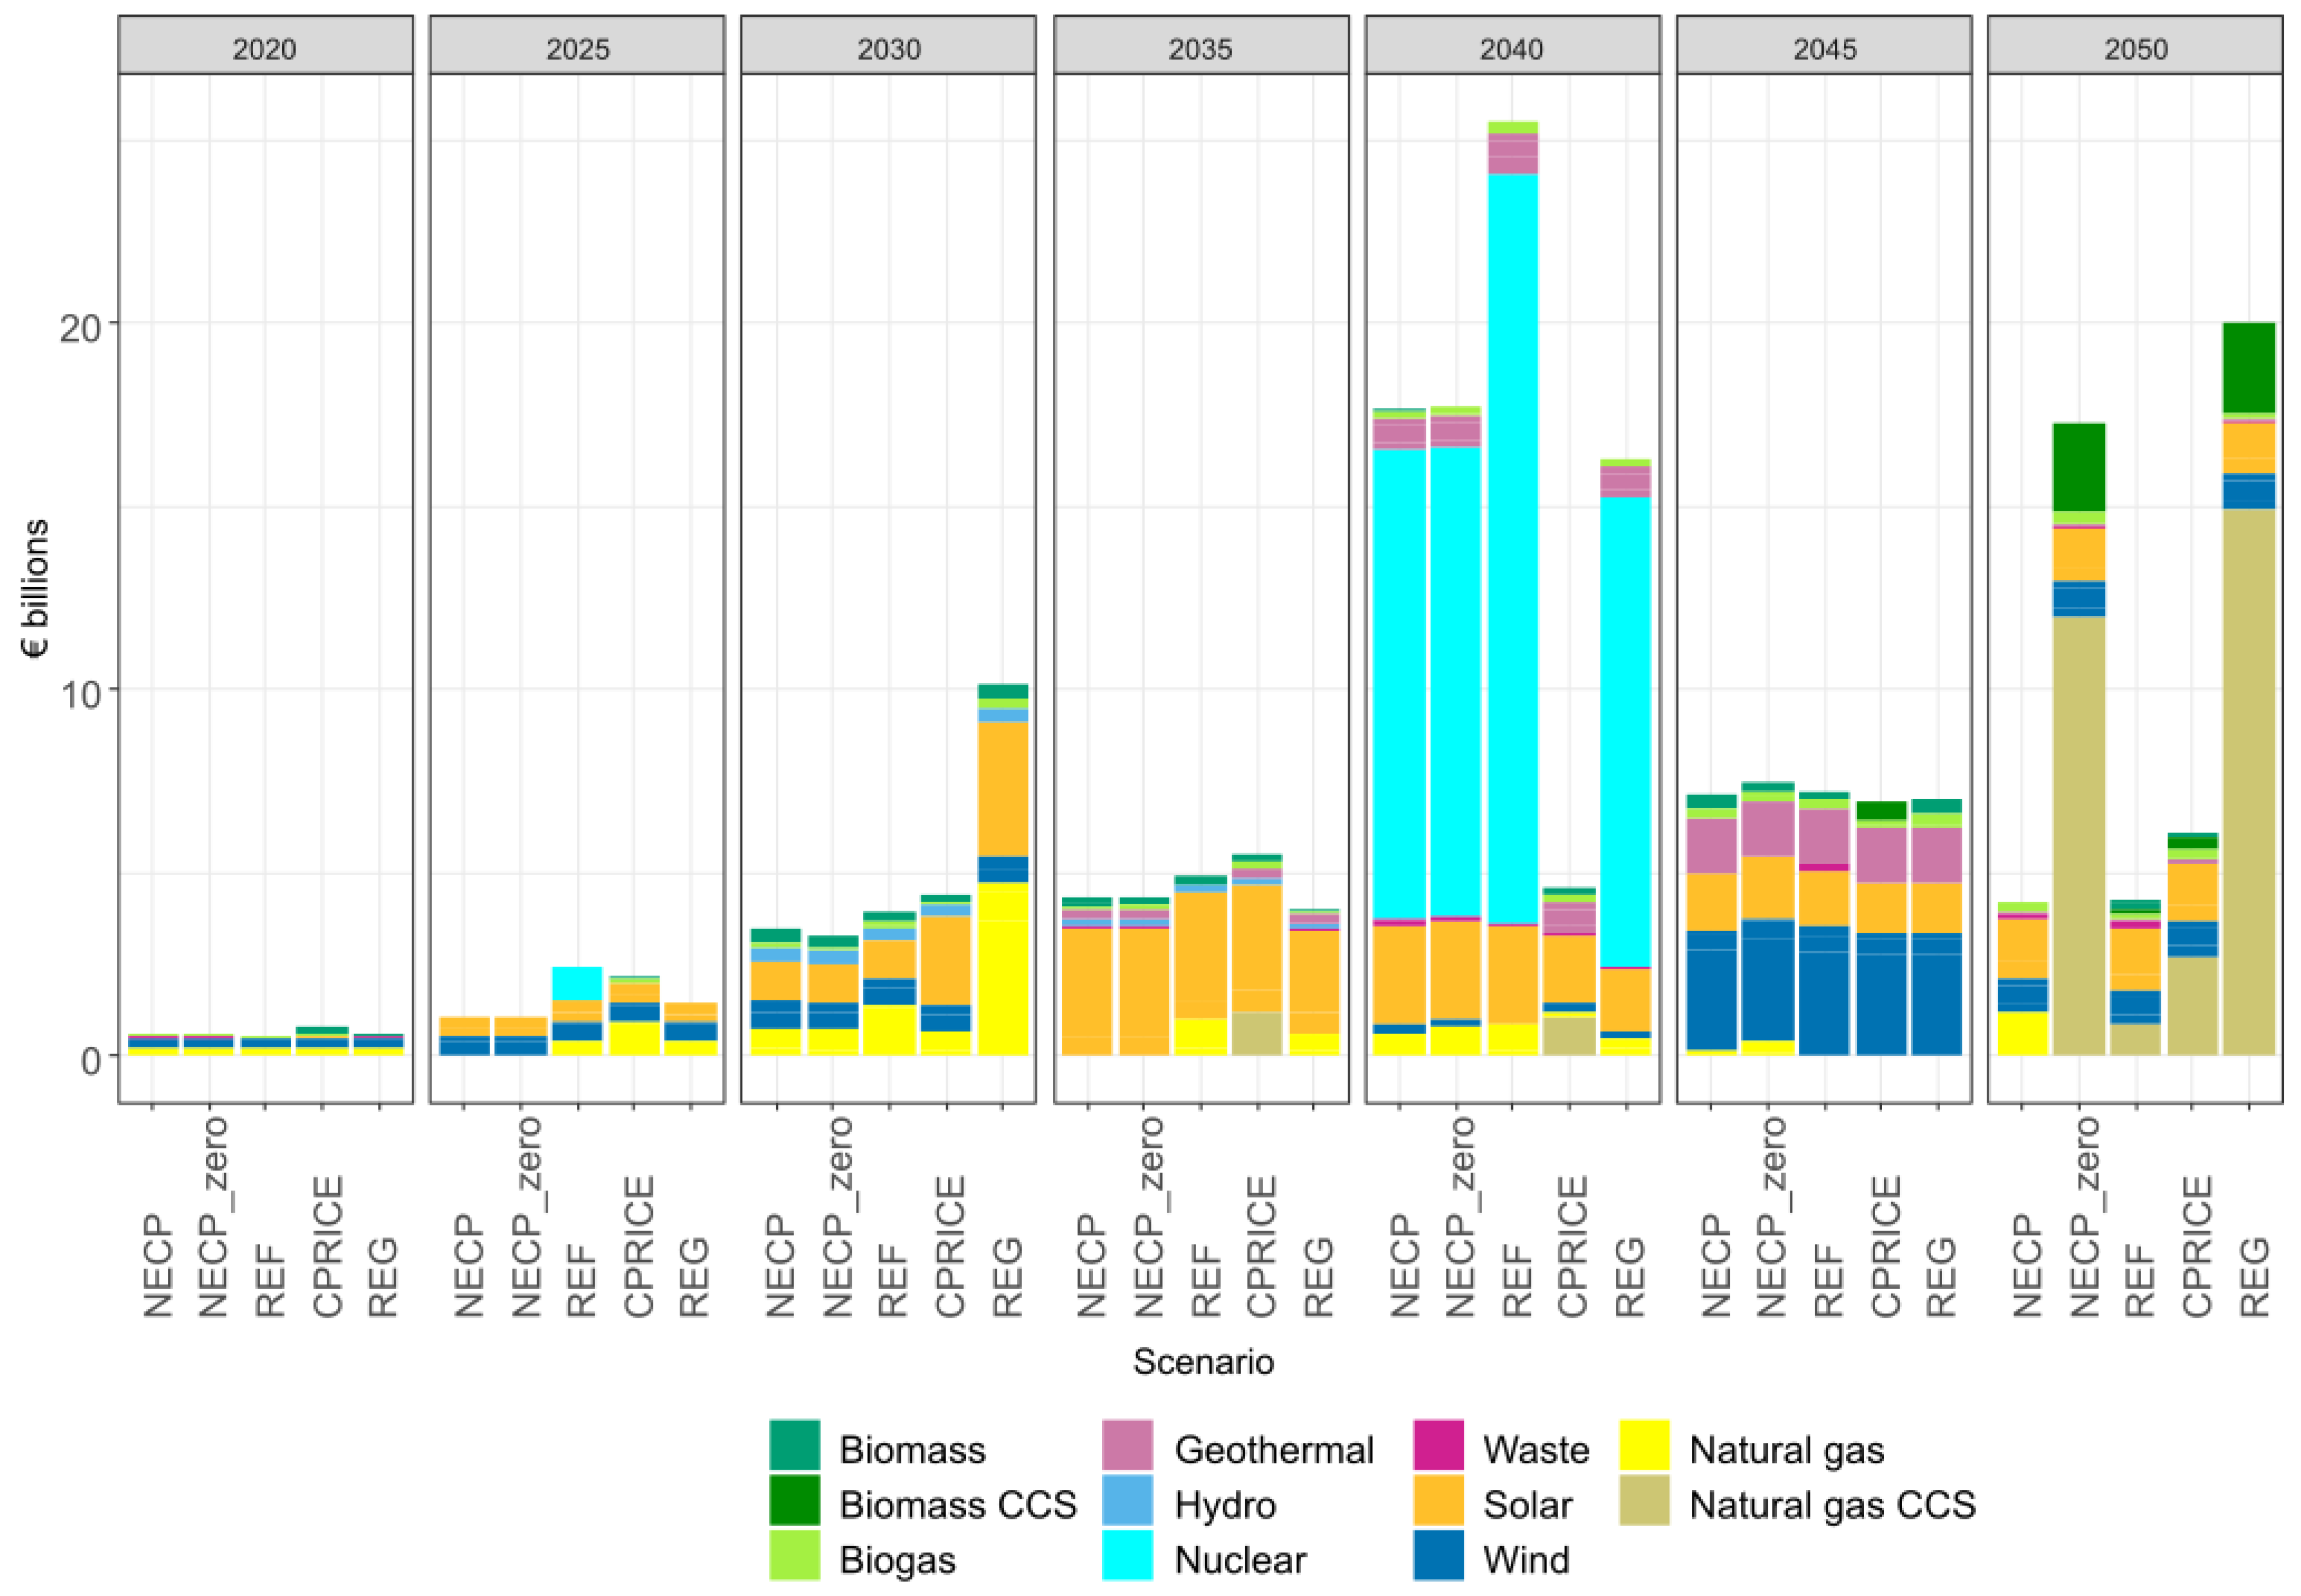The width and height of the screenshot is (2301, 1596).
Task: Select the 2040 panel header
Action: point(1511,47)
